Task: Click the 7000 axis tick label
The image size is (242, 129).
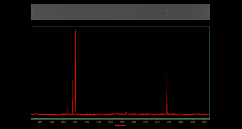Action: tap(193, 122)
